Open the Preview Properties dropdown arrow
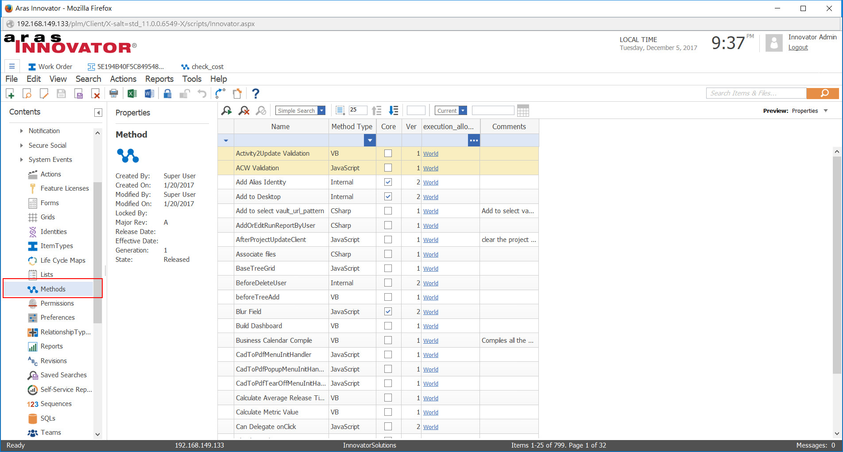843x452 pixels. point(826,111)
